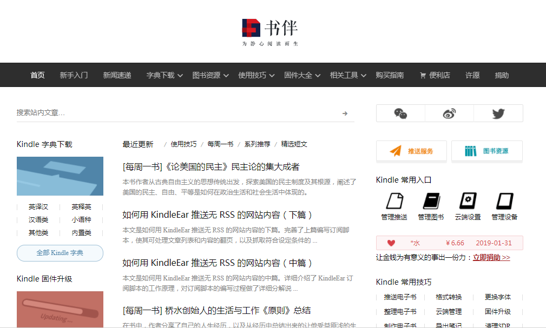Open KindleEar article 中篇

tap(218, 263)
